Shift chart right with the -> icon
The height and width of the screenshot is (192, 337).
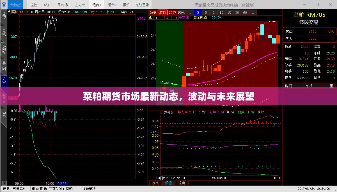click(x=175, y=17)
